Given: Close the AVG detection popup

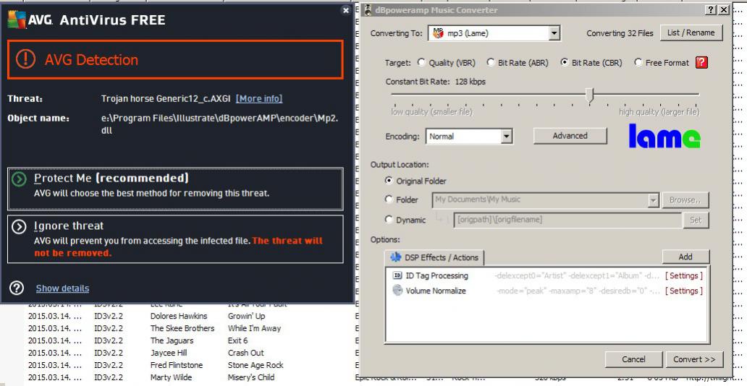Looking at the screenshot, I should 345,10.
